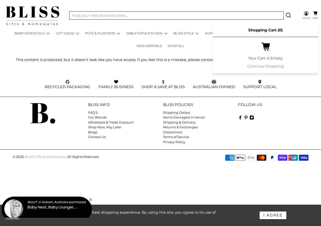Screen dimensions: 321x226
Task: Open the Pots & Planters menu
Action: coord(100,33)
